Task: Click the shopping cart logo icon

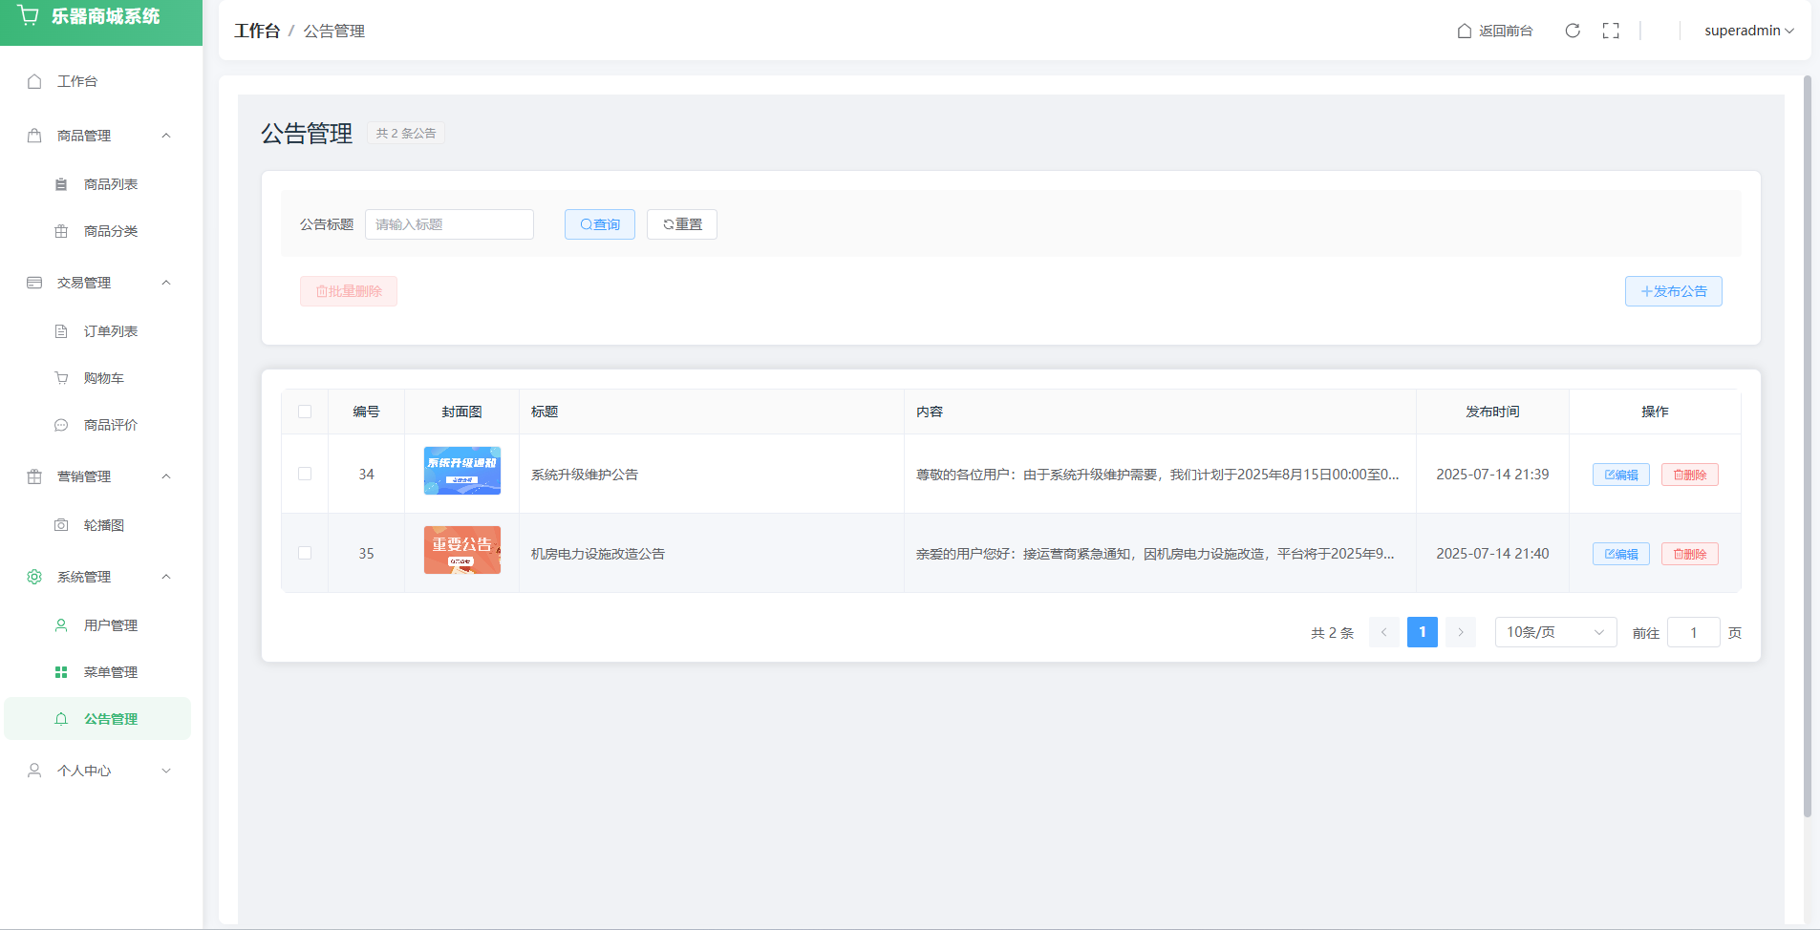Action: tap(29, 16)
